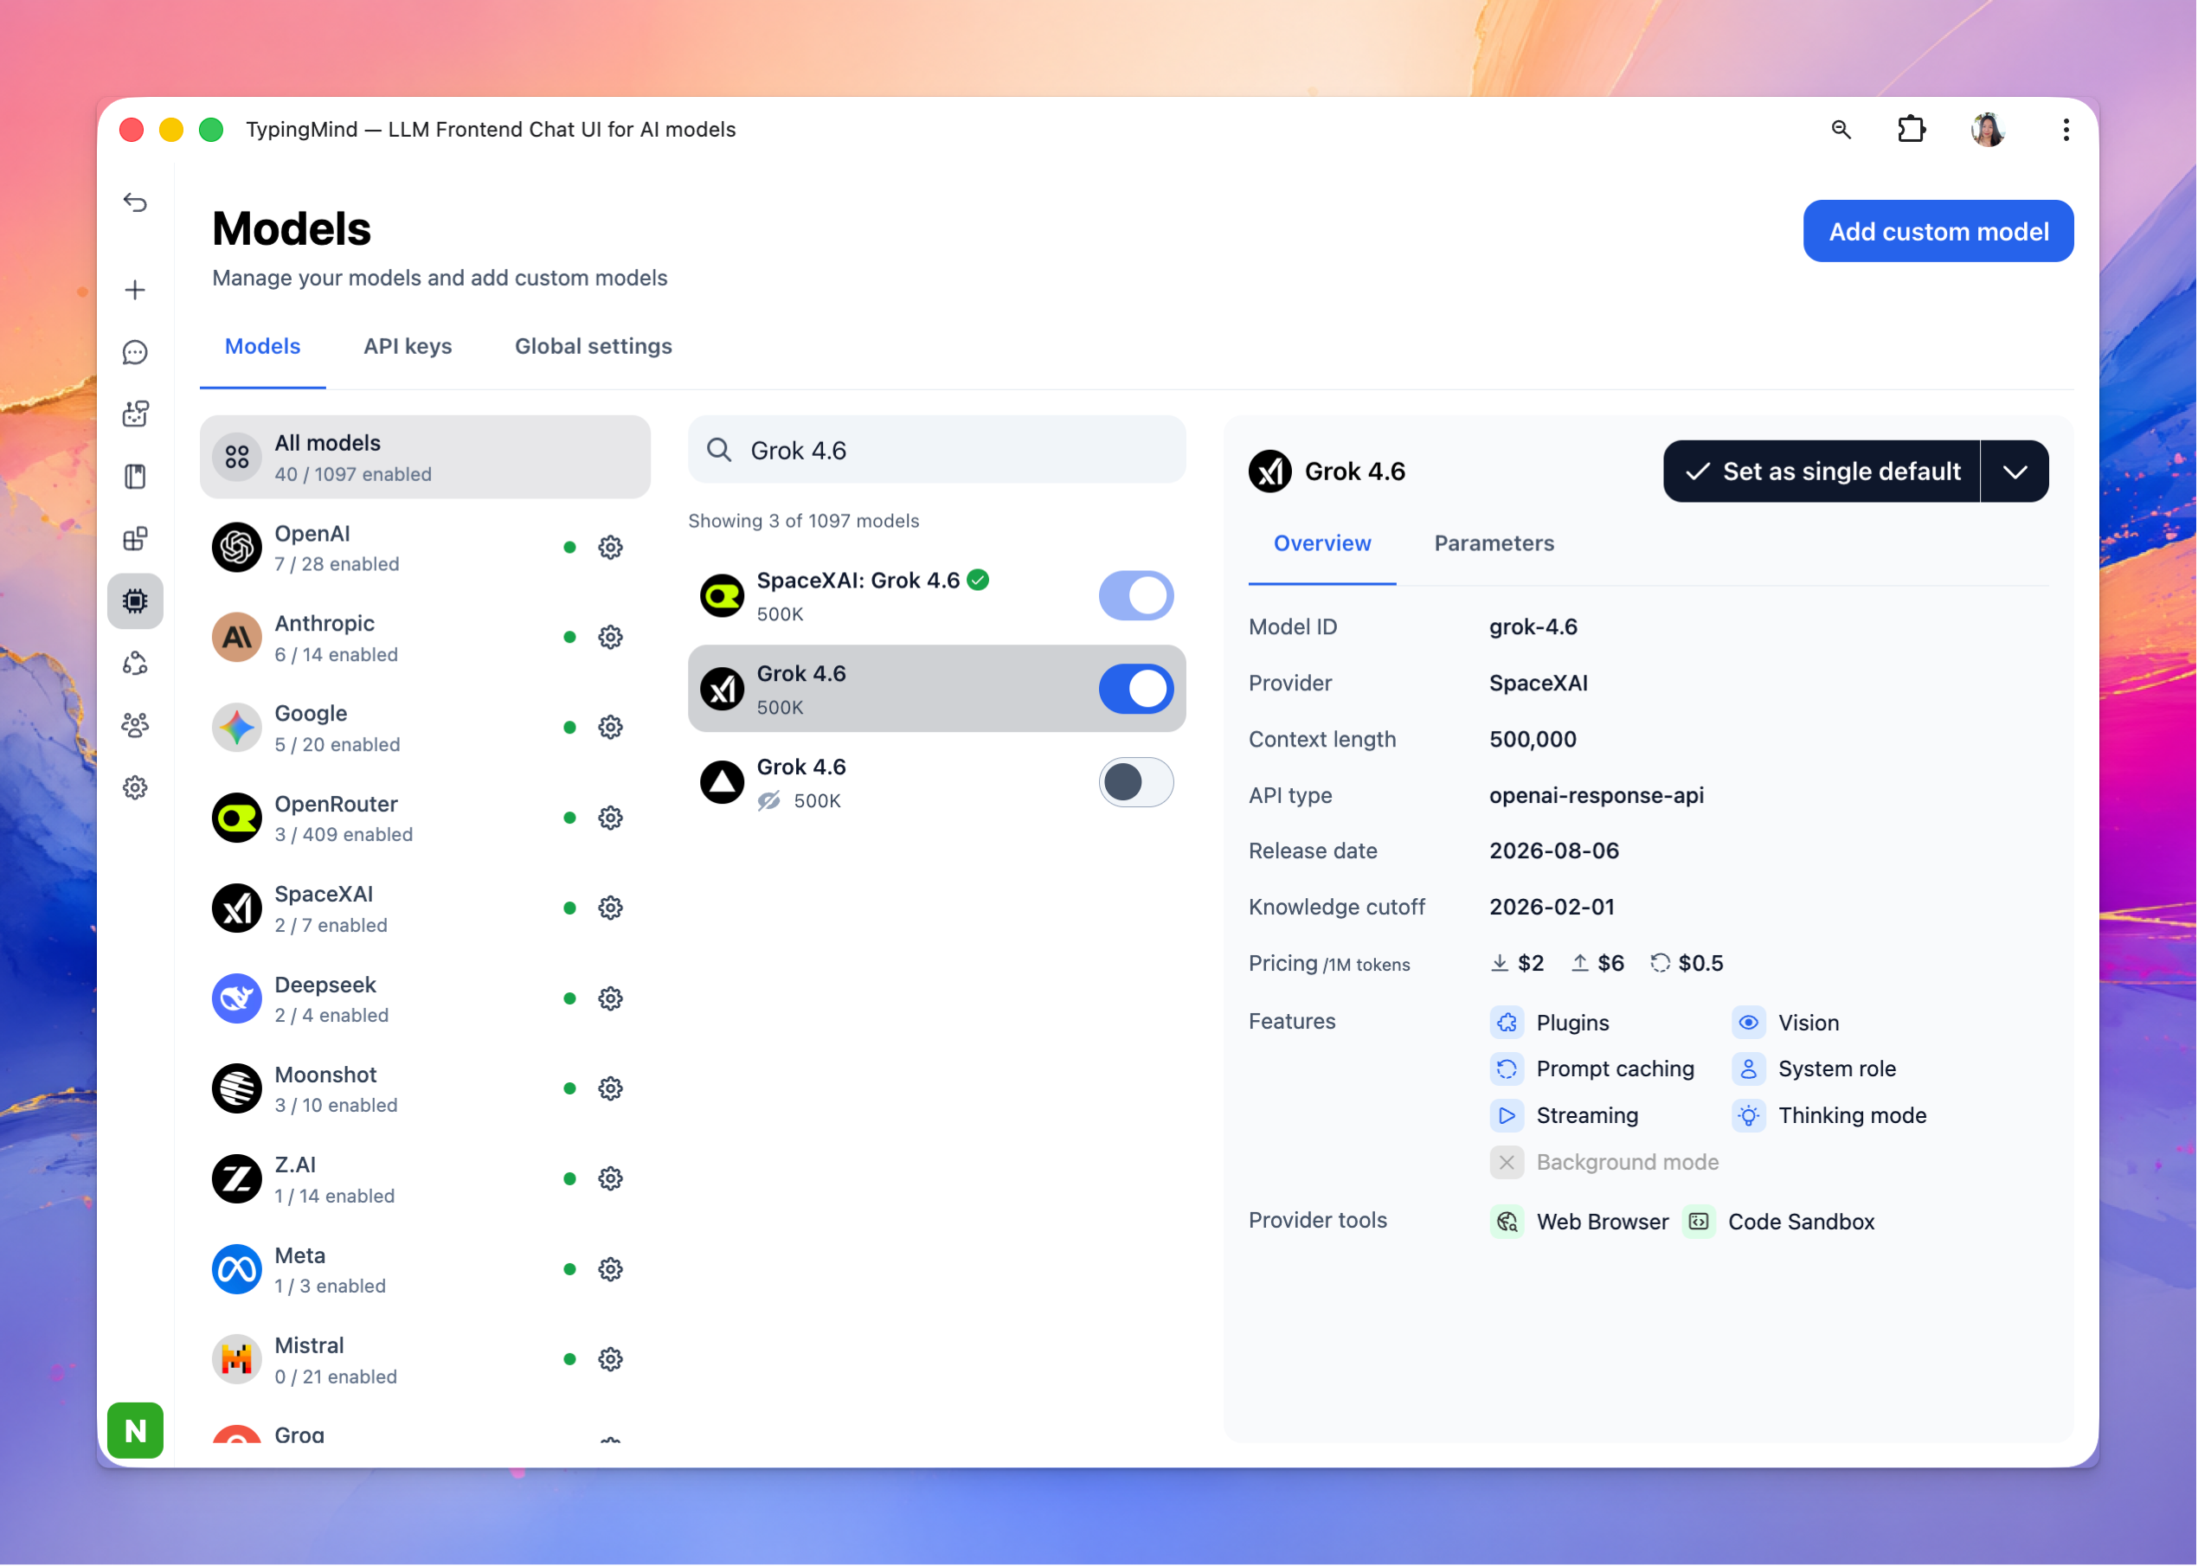2198x1566 pixels.
Task: Toggle the SpaceXAI: Grok 4.6 model switch
Action: click(1136, 596)
